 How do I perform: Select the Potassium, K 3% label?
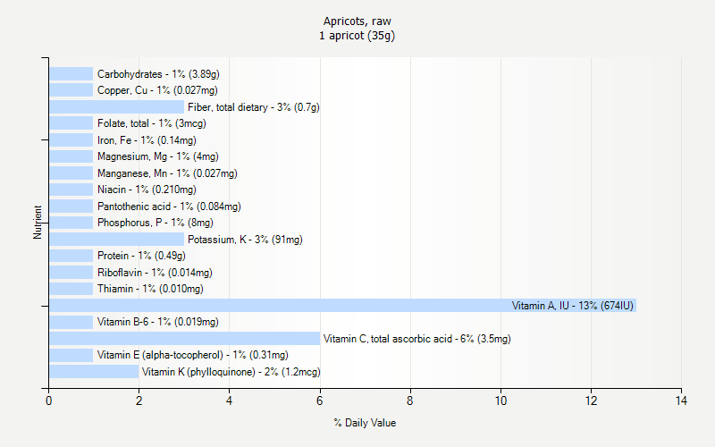coord(245,240)
